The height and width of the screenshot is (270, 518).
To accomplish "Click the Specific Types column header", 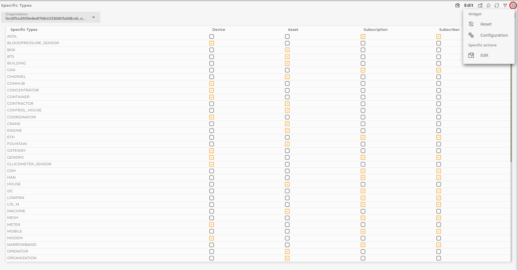I will (24, 29).
